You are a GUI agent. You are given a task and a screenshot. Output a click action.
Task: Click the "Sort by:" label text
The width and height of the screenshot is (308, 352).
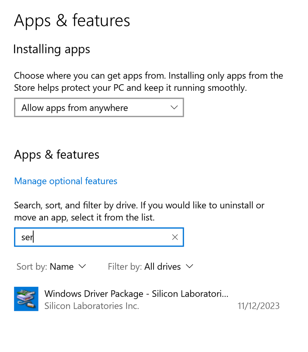32,267
